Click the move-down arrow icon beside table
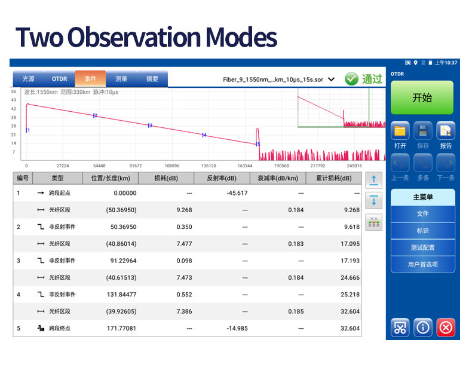The height and width of the screenshot is (376, 472). pos(374,201)
